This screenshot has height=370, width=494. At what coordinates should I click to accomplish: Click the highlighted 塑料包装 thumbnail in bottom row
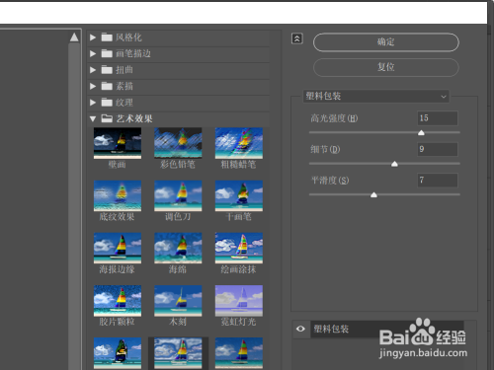pos(178,353)
